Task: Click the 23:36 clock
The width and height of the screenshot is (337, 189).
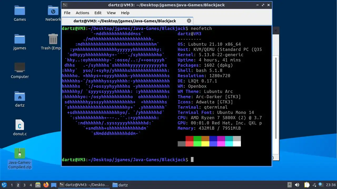Action: point(331,185)
